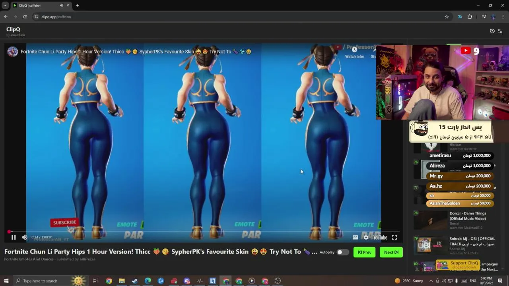
Task: Select queue item Sohrab Mj - OBI
Action: (455, 246)
